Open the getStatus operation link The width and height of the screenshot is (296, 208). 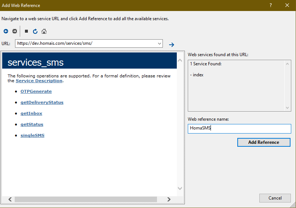click(32, 124)
